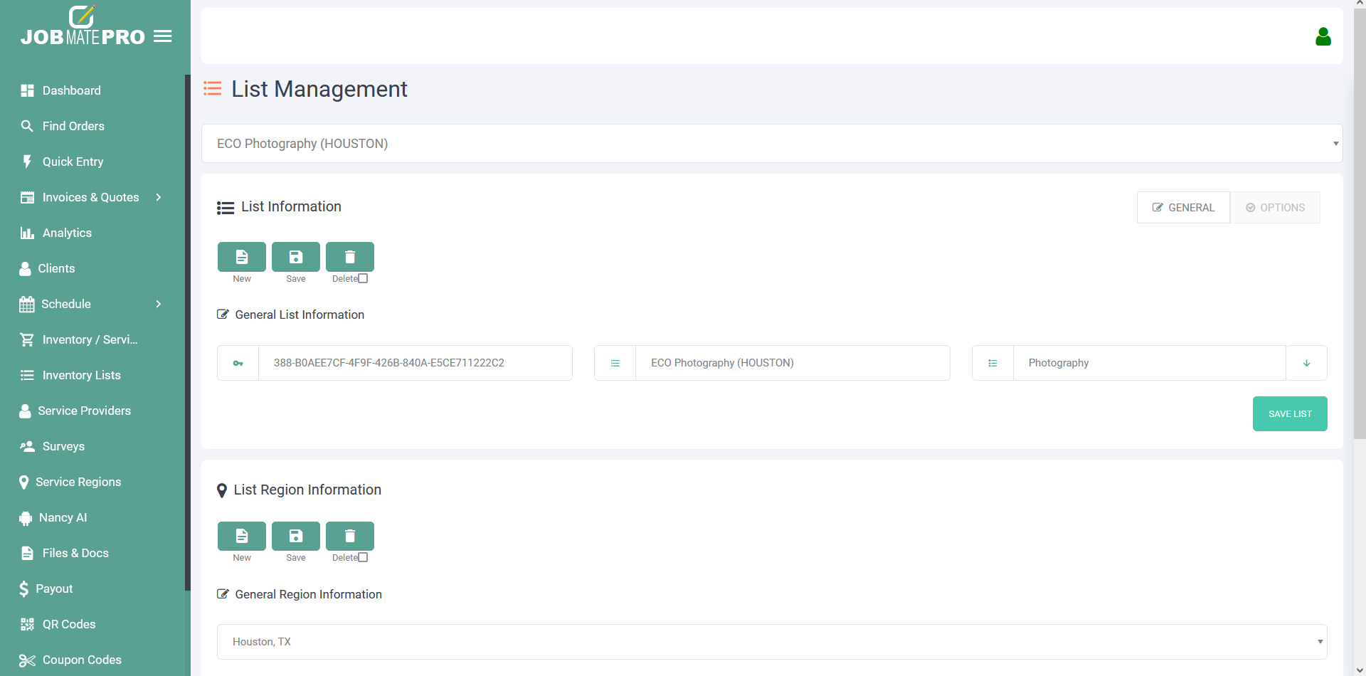Click the down arrow next to Photography field
Viewport: 1366px width, 676px height.
click(x=1306, y=363)
